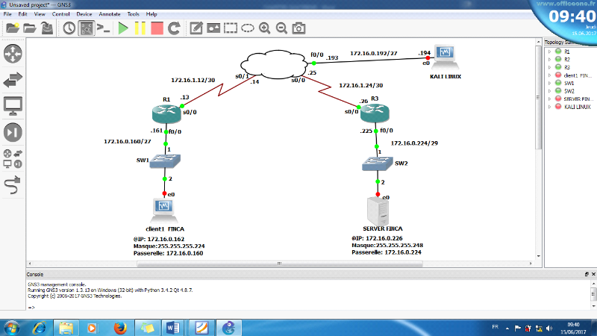Select the Draw ellipse tool
The image size is (597, 336).
[248, 28]
